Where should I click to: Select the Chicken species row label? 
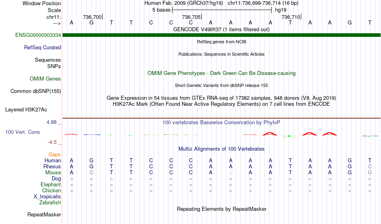51,190
